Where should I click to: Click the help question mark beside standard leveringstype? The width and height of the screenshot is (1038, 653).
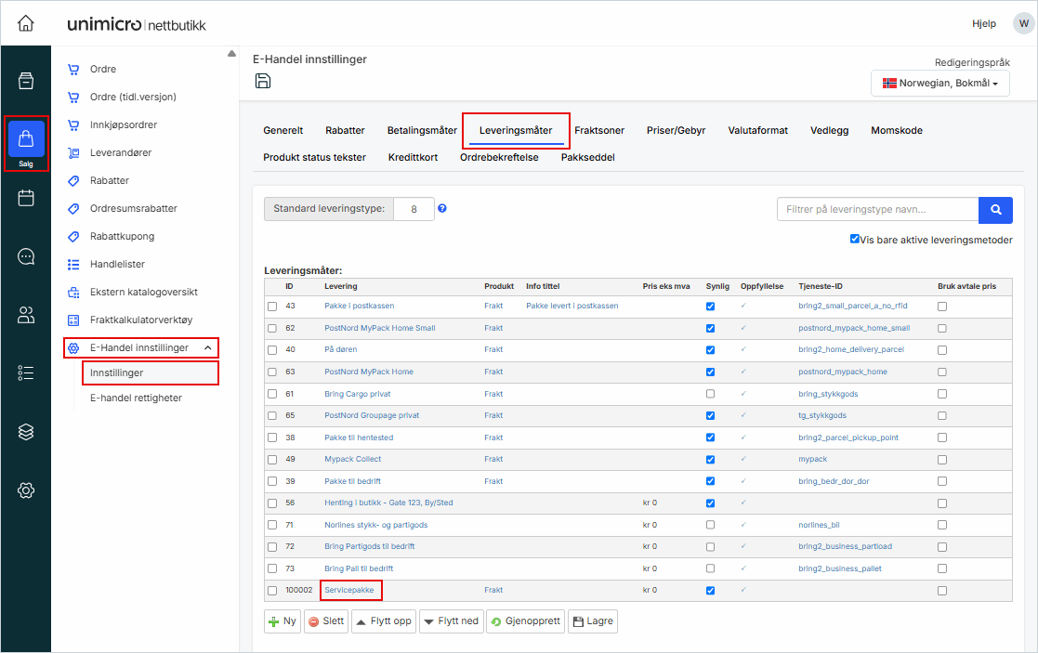[442, 208]
